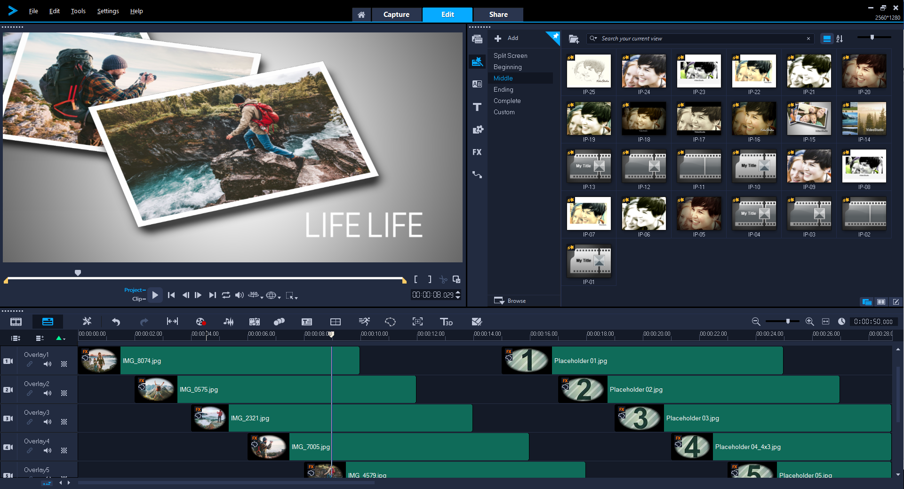Open the Graphic library icon
The width and height of the screenshot is (904, 489).
click(x=477, y=129)
